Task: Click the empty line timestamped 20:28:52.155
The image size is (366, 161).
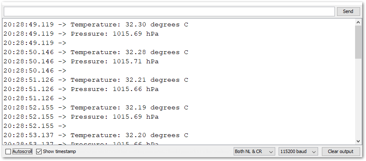Action: coord(35,126)
